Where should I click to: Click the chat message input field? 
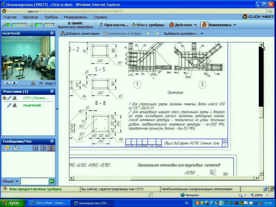(x=34, y=181)
